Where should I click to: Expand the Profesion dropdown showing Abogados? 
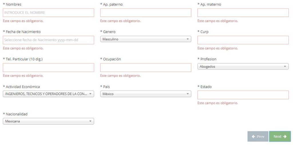point(240,67)
